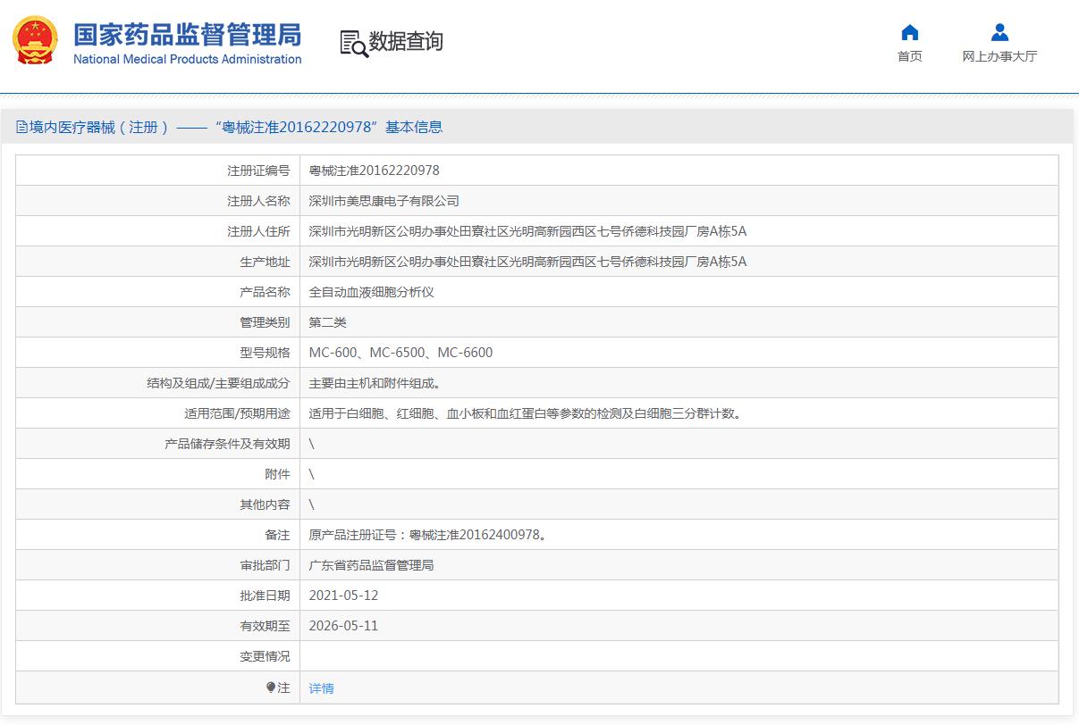Select product name 全自动血液细胞分析仪

click(x=371, y=292)
